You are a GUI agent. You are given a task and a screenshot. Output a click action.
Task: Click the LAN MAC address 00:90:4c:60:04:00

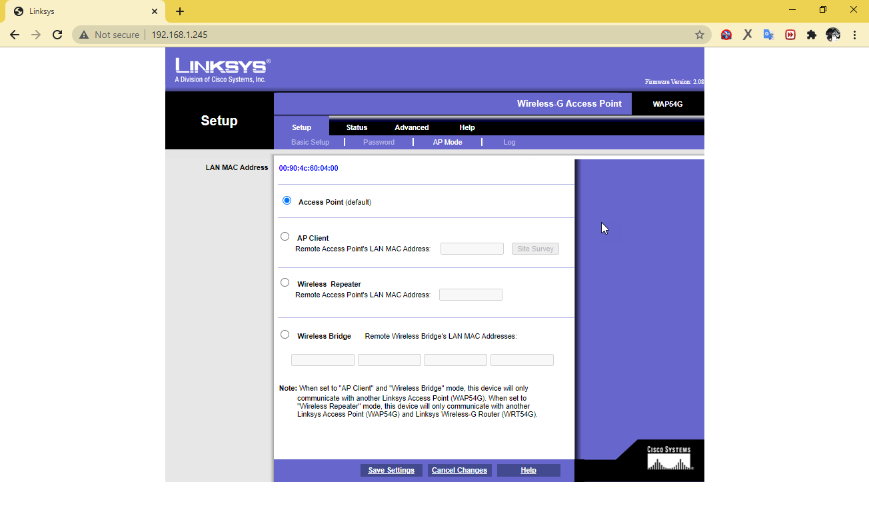[x=308, y=168]
